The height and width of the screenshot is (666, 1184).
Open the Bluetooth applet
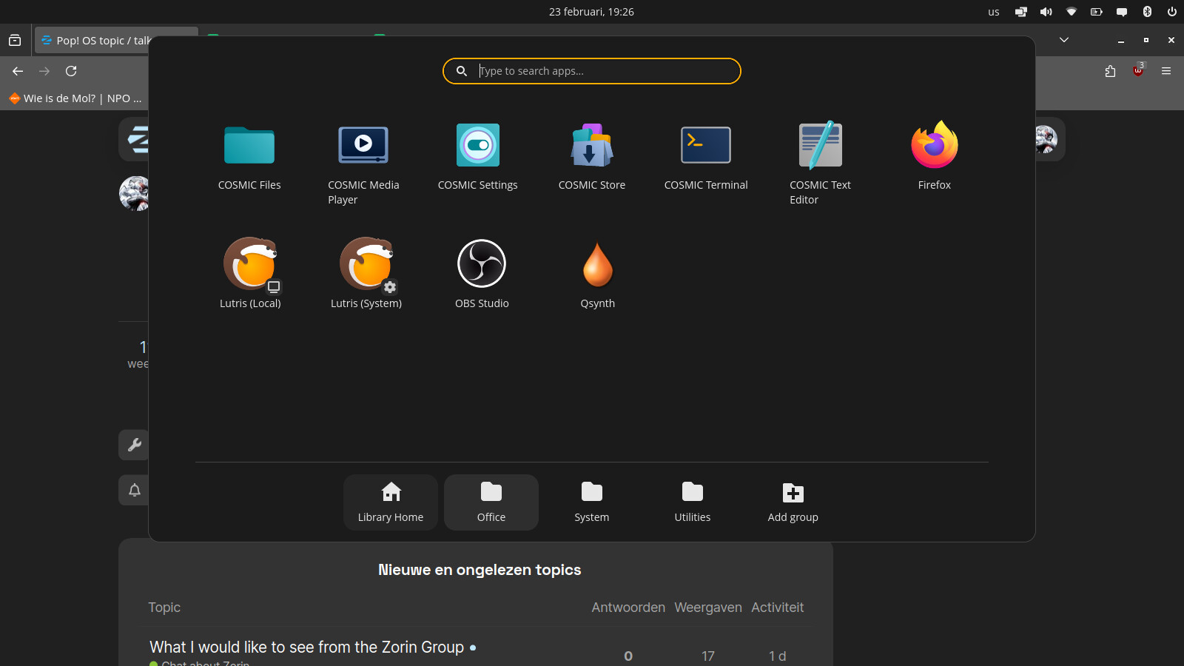1147,12
